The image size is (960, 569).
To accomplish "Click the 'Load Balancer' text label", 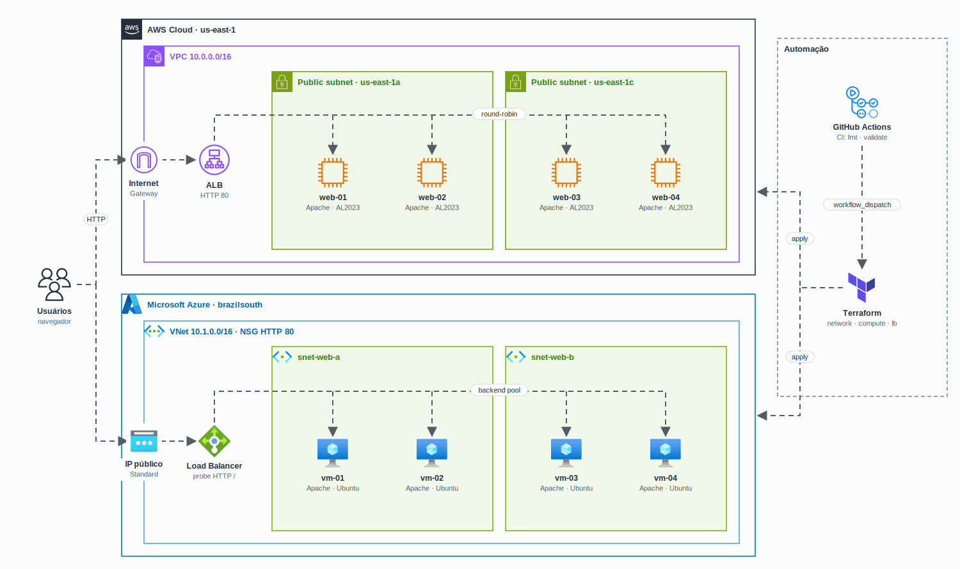I will coord(214,466).
